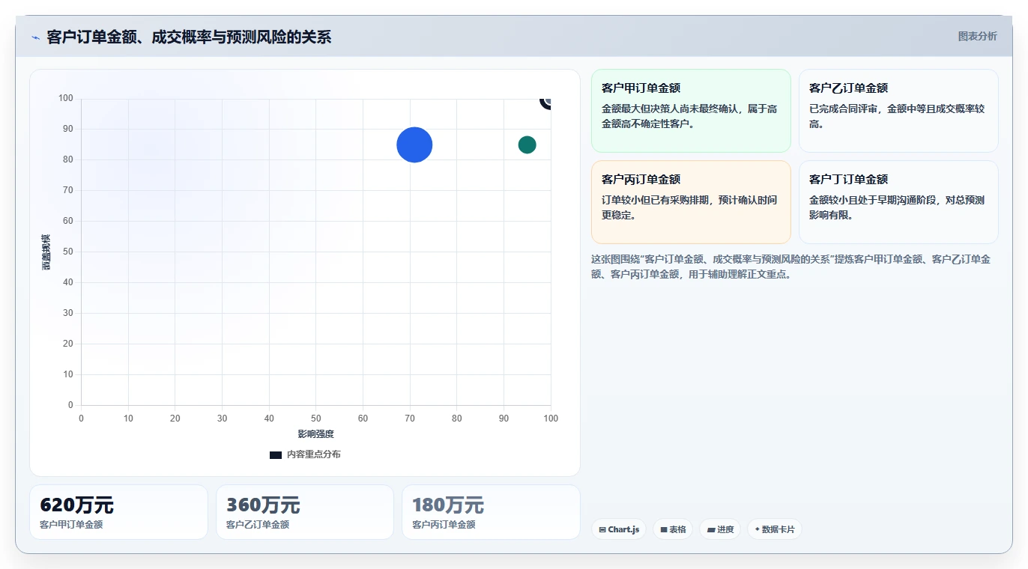Click the Chart.js tag chip
The image size is (1028, 569).
(x=618, y=529)
